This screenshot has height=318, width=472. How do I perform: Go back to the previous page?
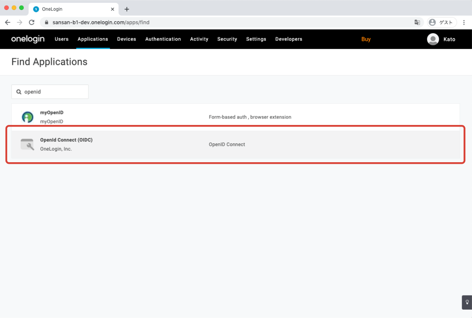pyautogui.click(x=8, y=22)
